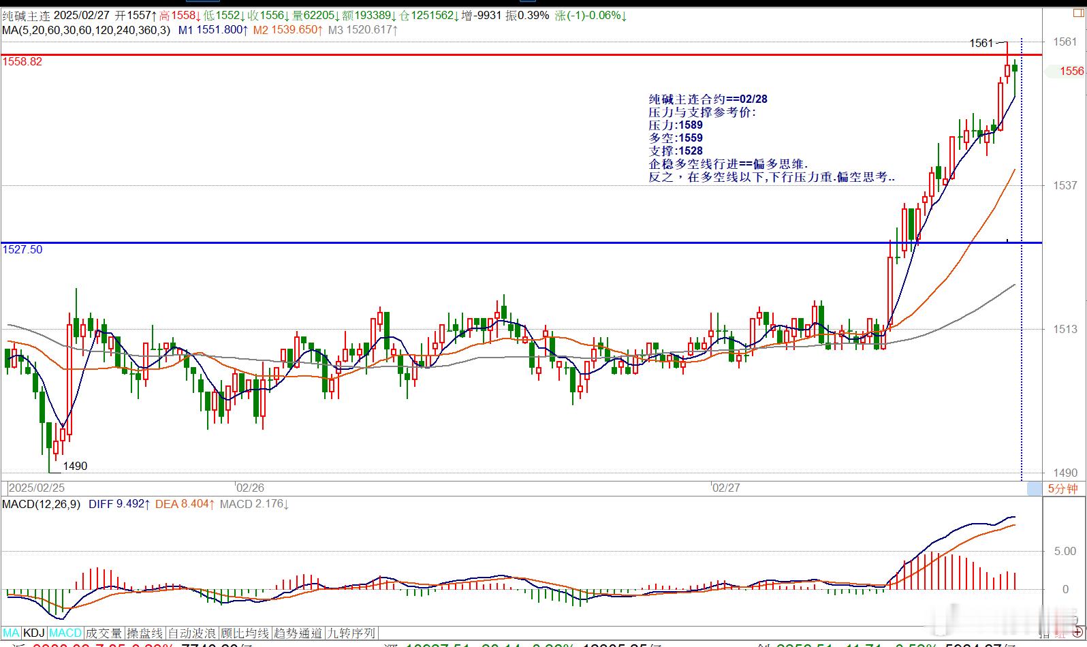The height and width of the screenshot is (647, 1087).
Task: Click the 5.00 MACD axis label
Action: 1065,551
